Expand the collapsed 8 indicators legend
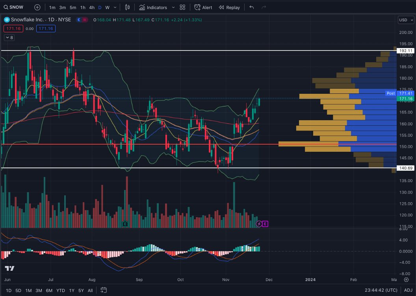 (x=9, y=38)
